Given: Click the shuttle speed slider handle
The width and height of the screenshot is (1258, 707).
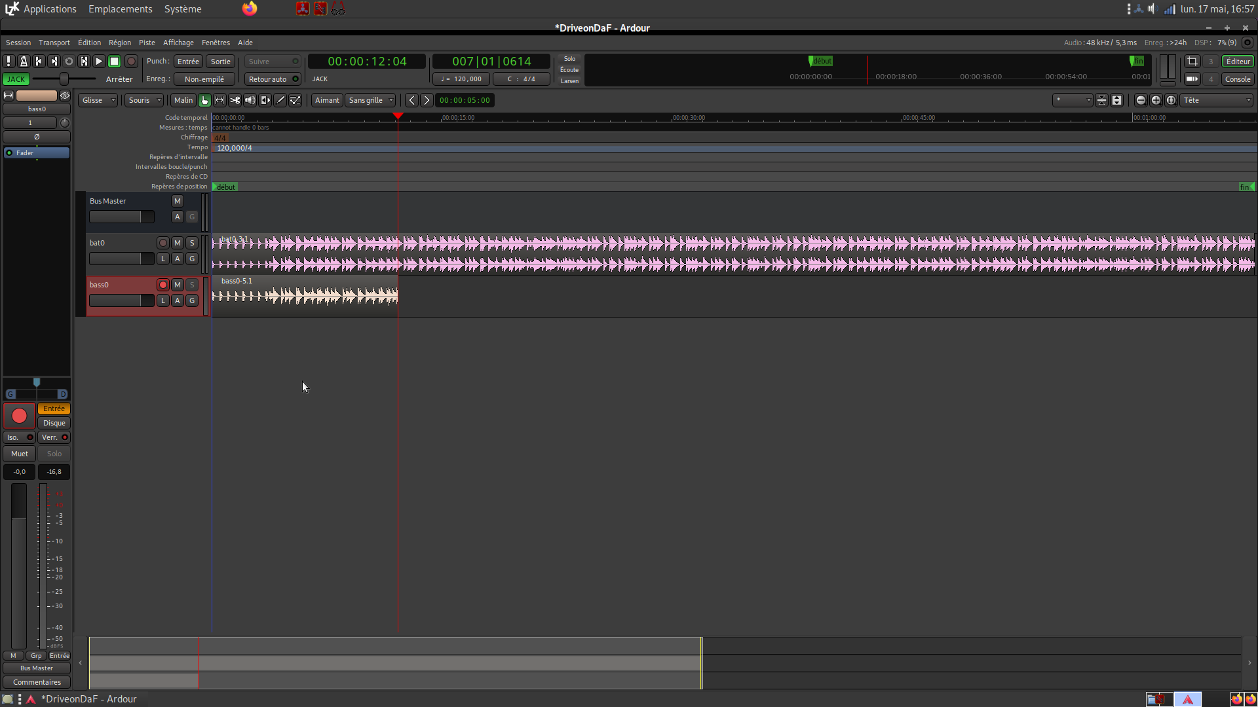Looking at the screenshot, I should (x=64, y=79).
